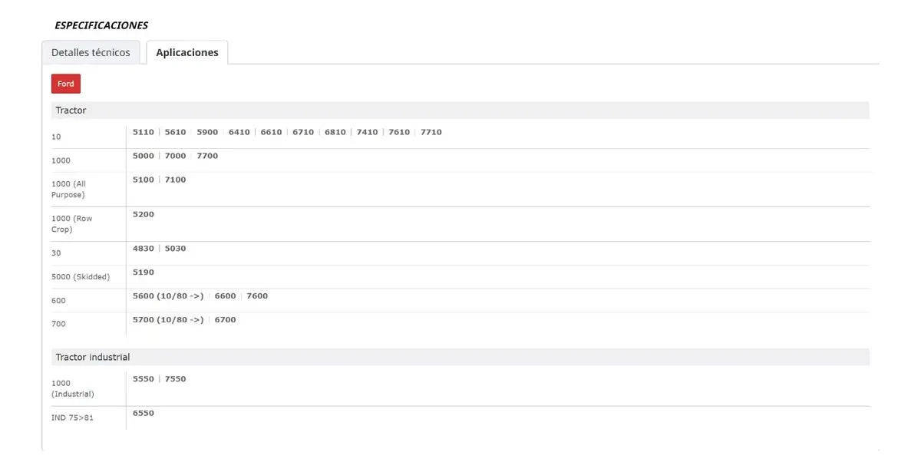
Task: Select the ESPECIFICACIONES heading text
Action: pyautogui.click(x=101, y=25)
